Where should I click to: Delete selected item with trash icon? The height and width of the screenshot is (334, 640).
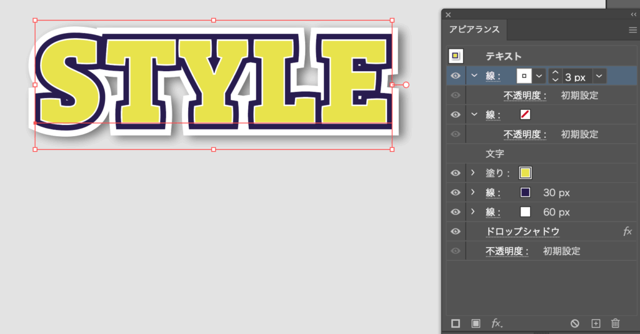pyautogui.click(x=616, y=323)
